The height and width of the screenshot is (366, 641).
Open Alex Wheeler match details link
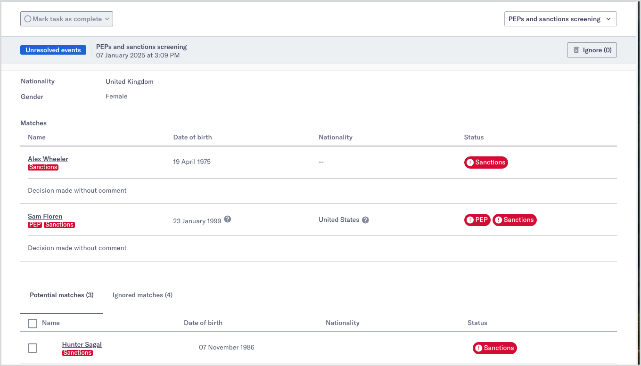(48, 159)
